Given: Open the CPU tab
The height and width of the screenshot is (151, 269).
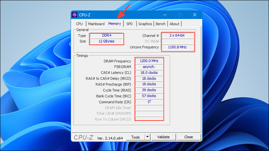Looking at the screenshot, I should pyautogui.click(x=79, y=24).
